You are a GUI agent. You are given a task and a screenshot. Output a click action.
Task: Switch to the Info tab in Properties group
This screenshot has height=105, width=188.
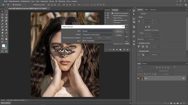coord(146,10)
